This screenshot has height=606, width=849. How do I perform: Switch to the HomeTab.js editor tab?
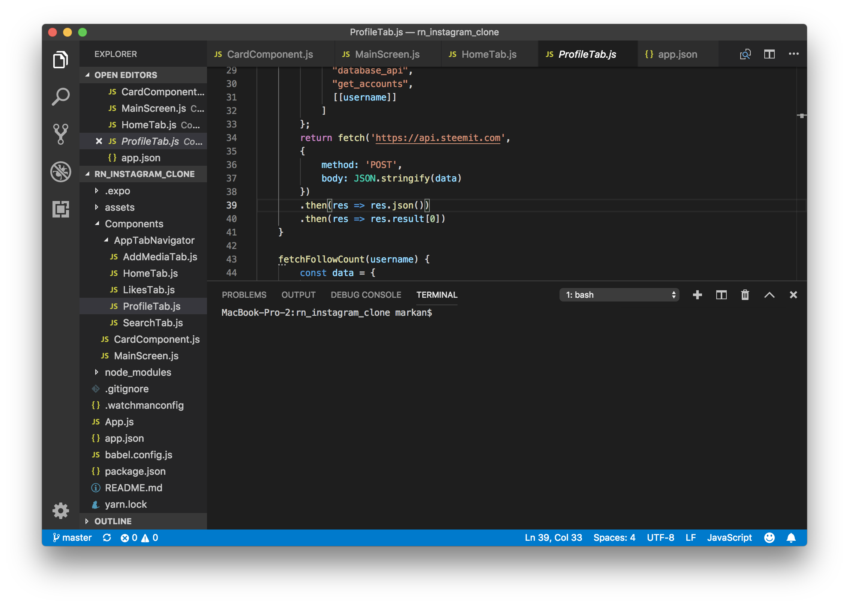489,54
